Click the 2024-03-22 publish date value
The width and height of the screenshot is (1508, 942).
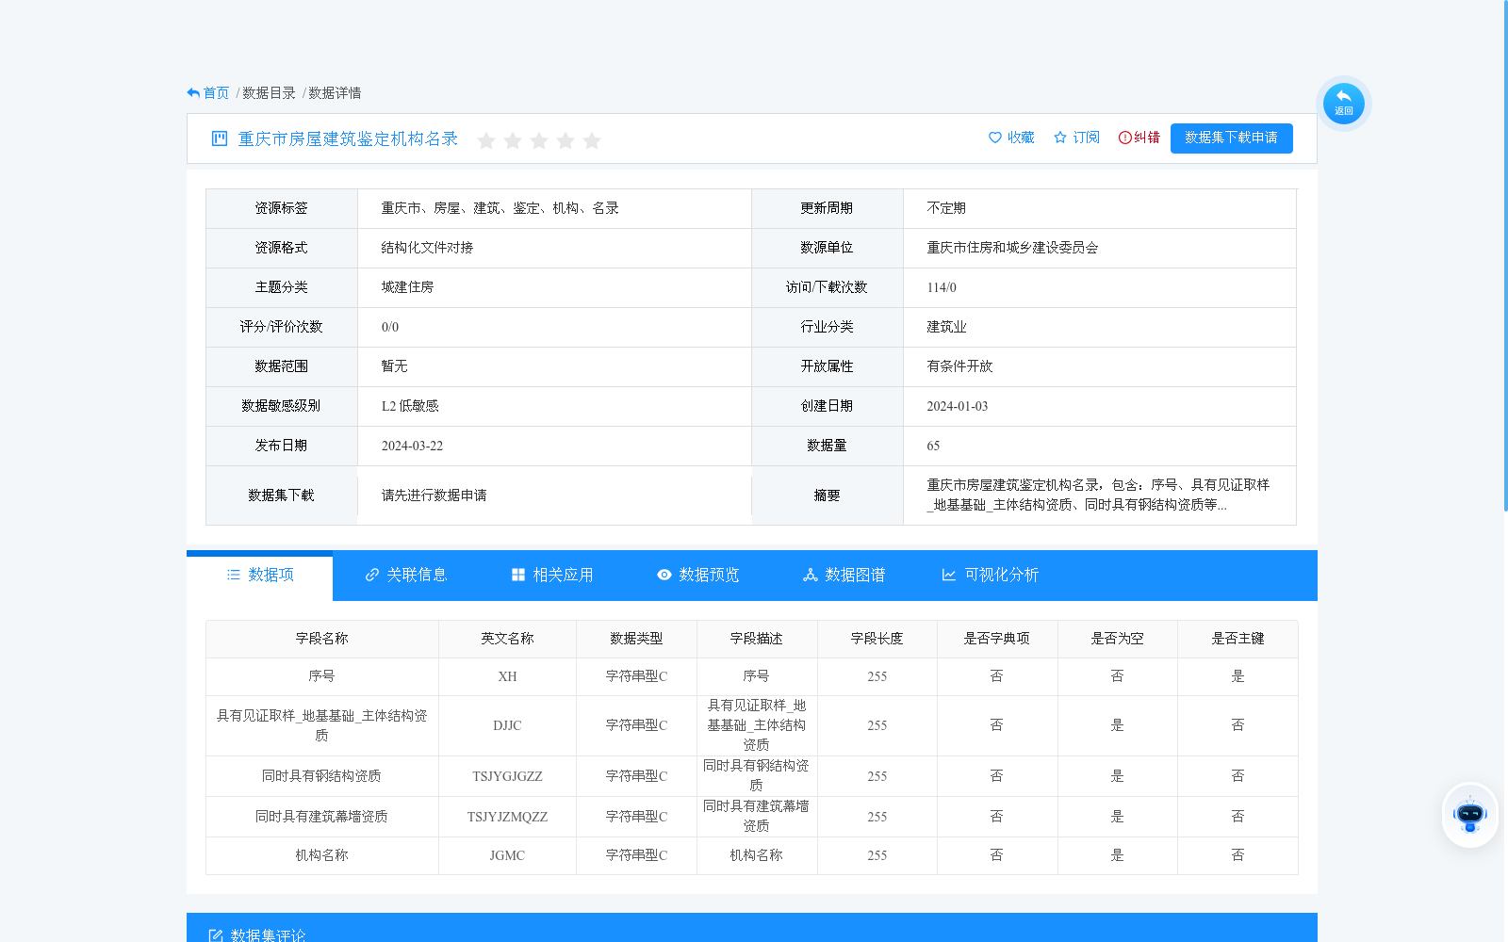(x=412, y=447)
